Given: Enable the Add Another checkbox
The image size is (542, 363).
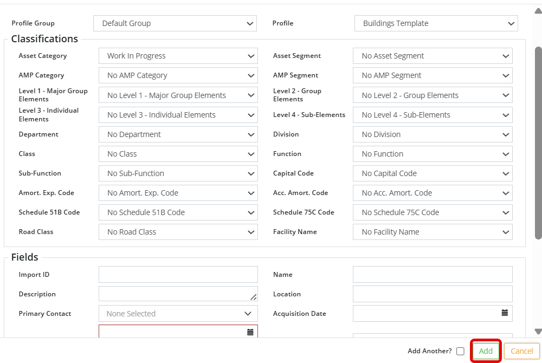Looking at the screenshot, I should tap(460, 351).
